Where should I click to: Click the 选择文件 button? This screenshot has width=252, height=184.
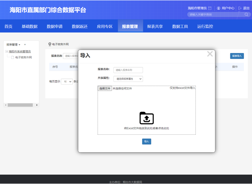105,88
